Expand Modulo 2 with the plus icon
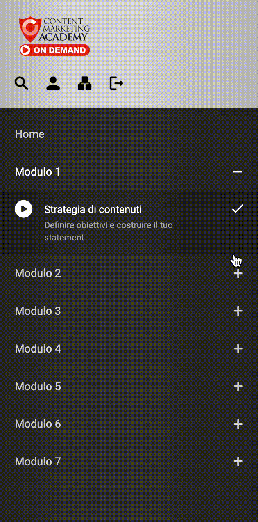Screen dimensions: 258x522 pyautogui.click(x=238, y=274)
